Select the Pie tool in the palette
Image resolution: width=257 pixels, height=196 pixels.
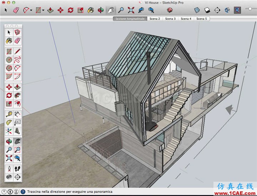9,77
